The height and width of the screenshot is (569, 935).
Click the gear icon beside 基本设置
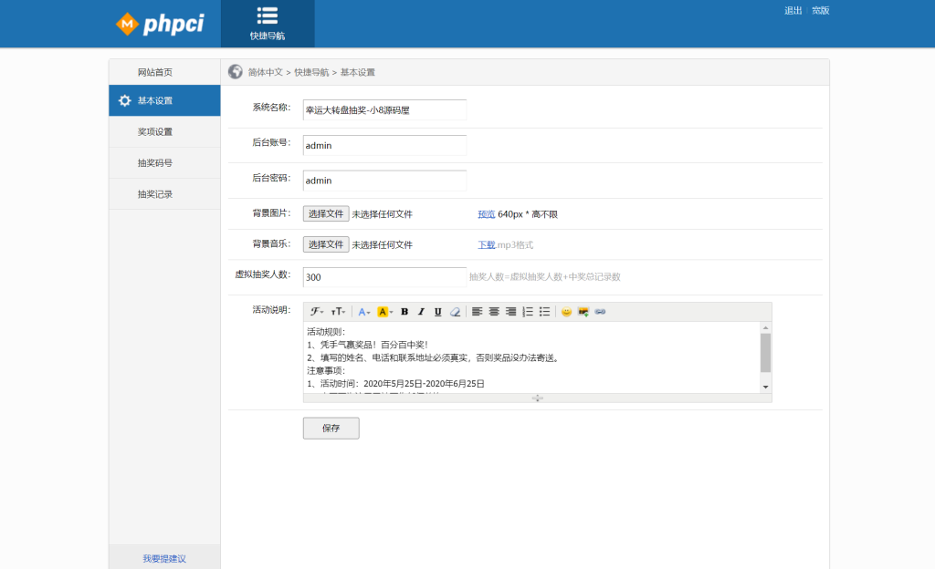[124, 100]
